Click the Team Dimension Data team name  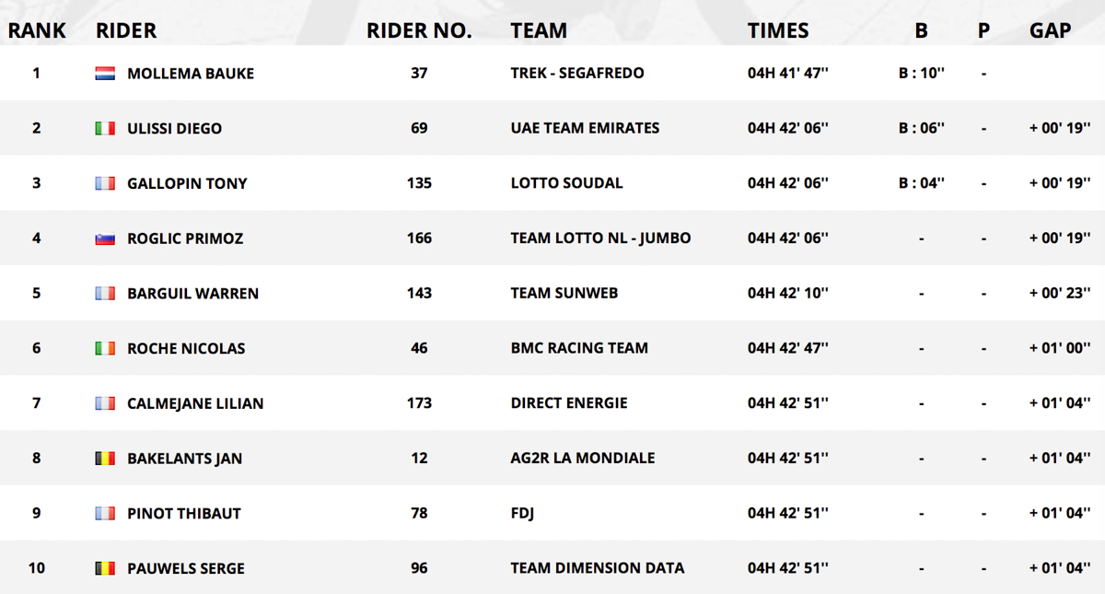point(598,568)
